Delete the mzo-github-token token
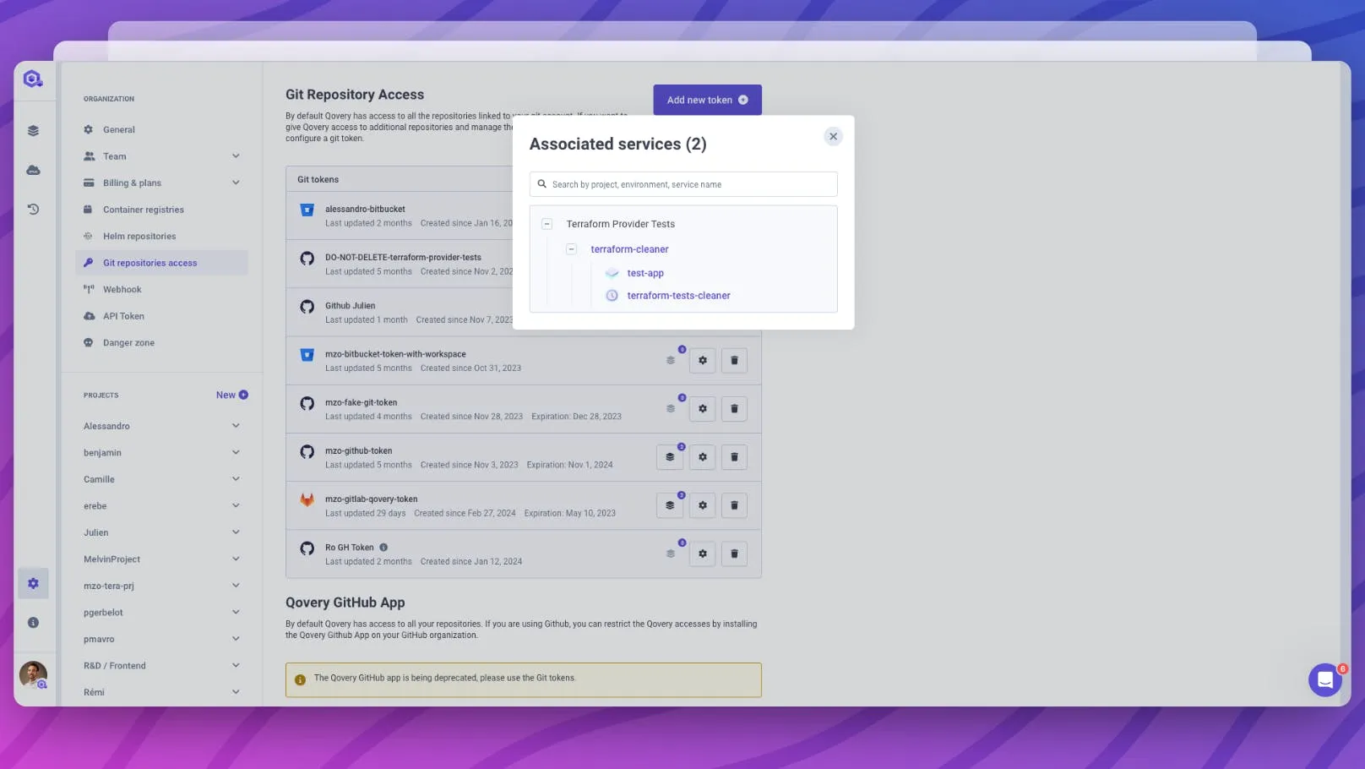This screenshot has height=769, width=1365. point(734,457)
